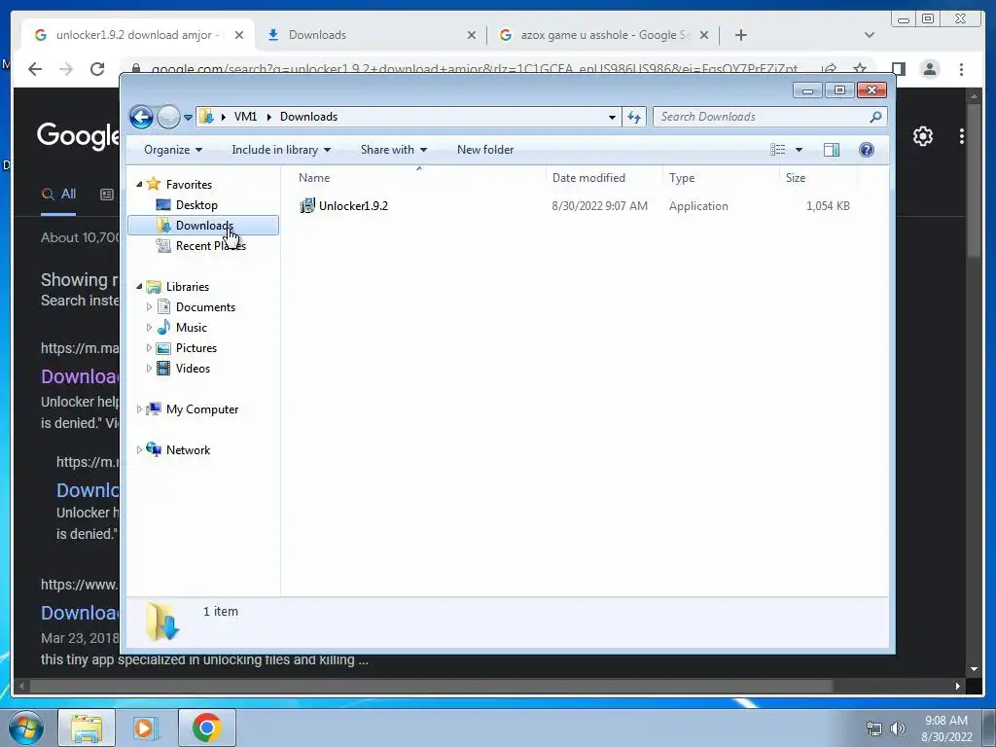Select the Music library icon
Viewport: 996px width, 747px height.
coord(163,328)
